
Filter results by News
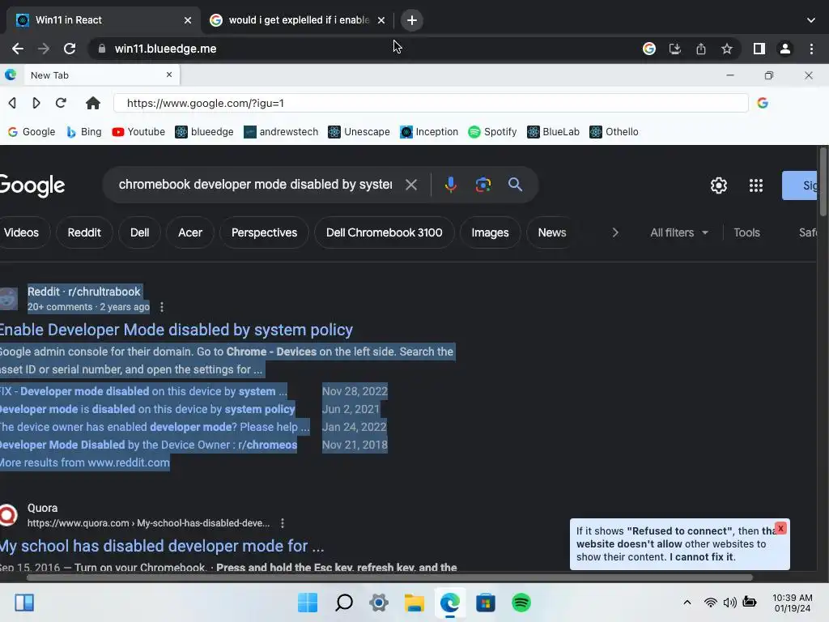[x=552, y=232]
